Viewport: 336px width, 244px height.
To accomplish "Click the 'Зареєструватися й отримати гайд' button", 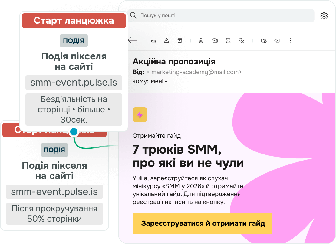I will point(202,223).
